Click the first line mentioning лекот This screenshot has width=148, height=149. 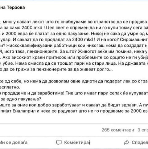[74, 22]
